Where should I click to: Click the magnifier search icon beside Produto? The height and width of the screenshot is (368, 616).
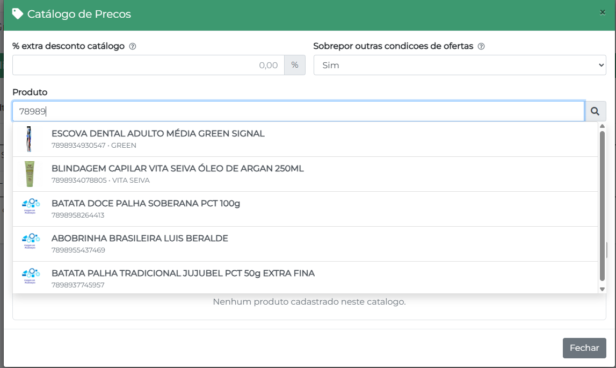595,111
